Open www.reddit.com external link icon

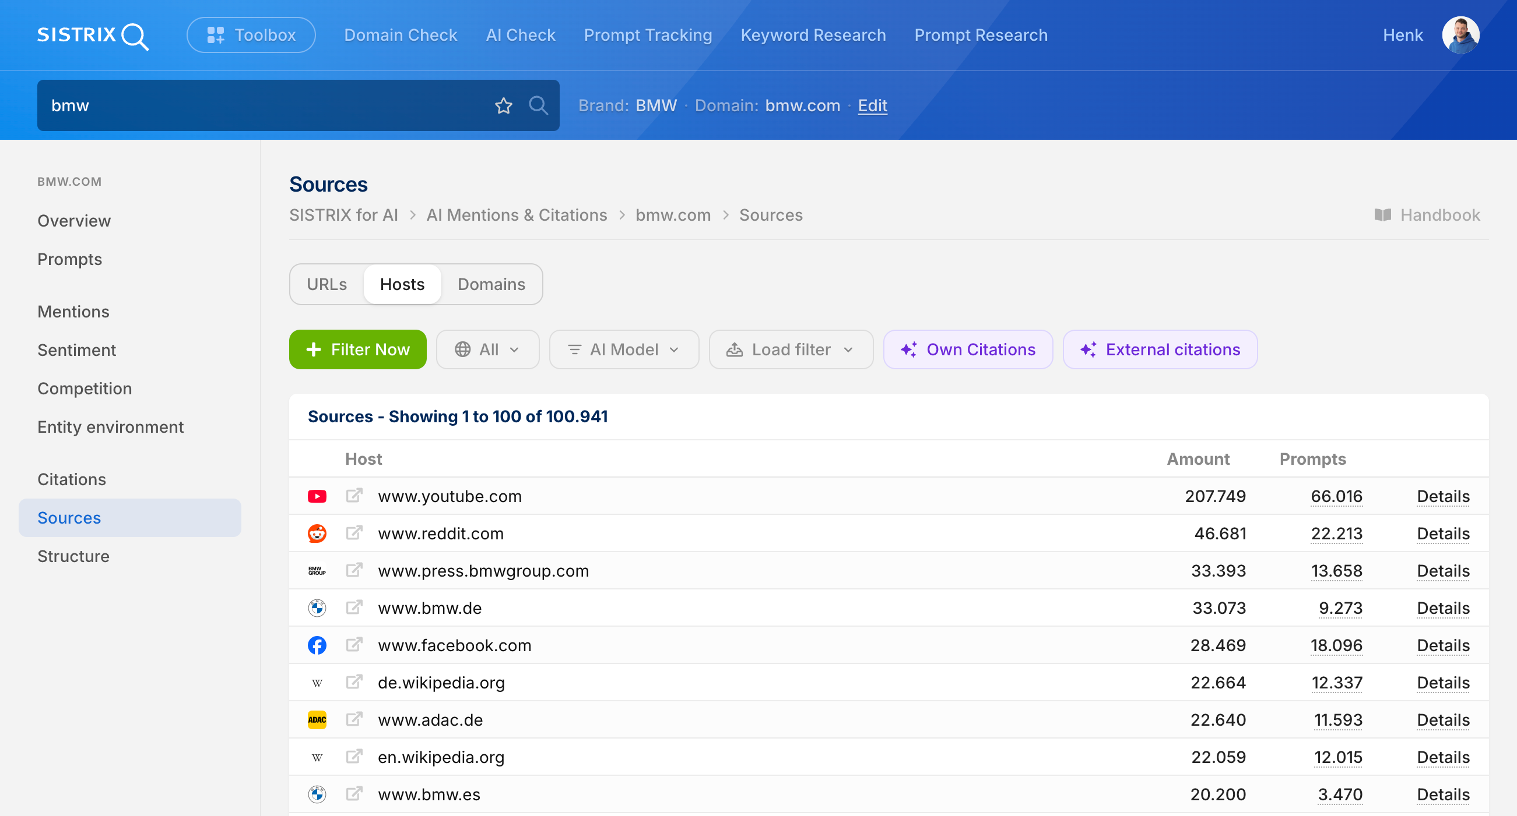tap(354, 532)
